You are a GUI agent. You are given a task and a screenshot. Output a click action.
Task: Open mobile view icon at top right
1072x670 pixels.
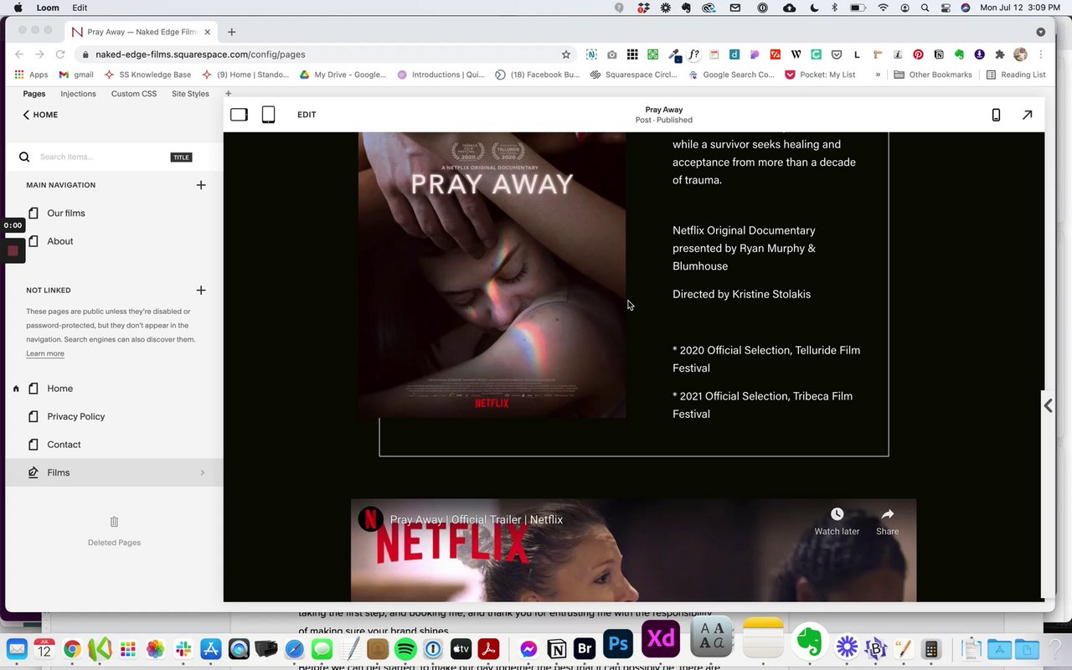(996, 115)
